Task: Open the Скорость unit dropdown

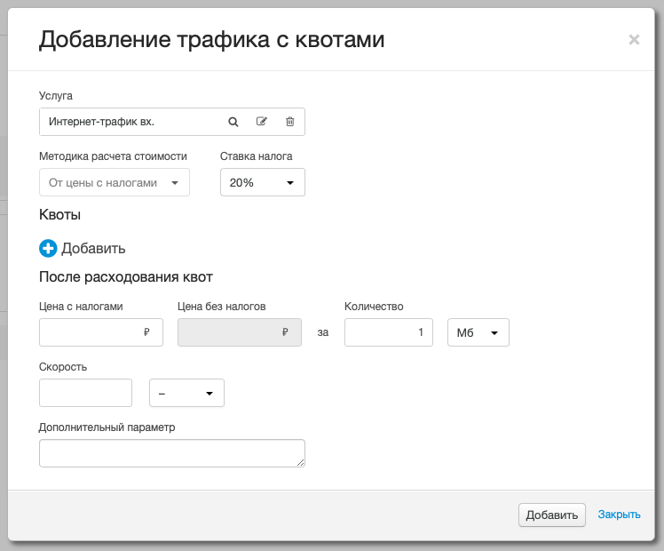Action: (x=186, y=393)
